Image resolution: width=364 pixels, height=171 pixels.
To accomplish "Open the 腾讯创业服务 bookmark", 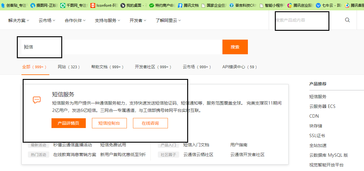I will [300, 5].
